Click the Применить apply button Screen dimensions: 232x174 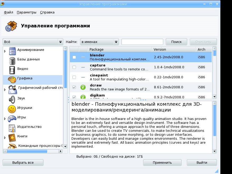(x=162, y=163)
